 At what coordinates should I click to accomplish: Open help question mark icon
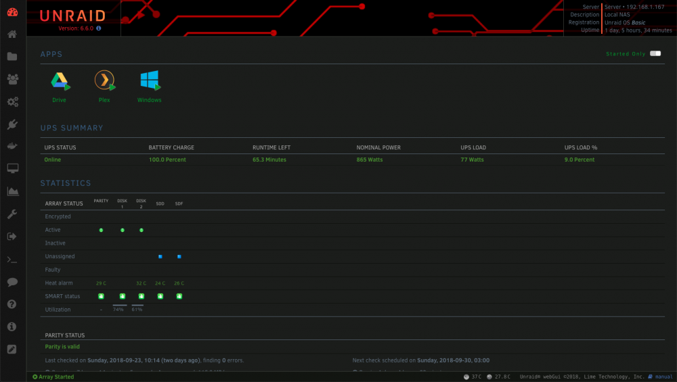(x=12, y=304)
